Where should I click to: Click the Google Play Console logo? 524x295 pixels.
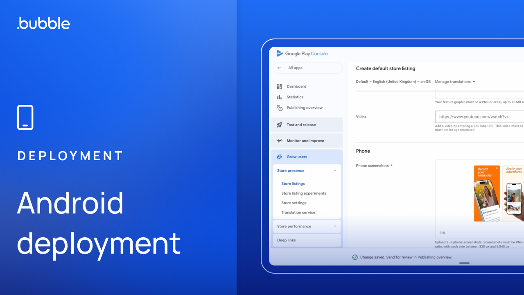[x=302, y=54]
